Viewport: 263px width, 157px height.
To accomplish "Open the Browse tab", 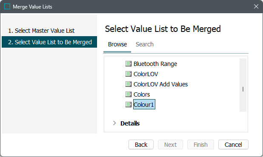I will point(117,44).
